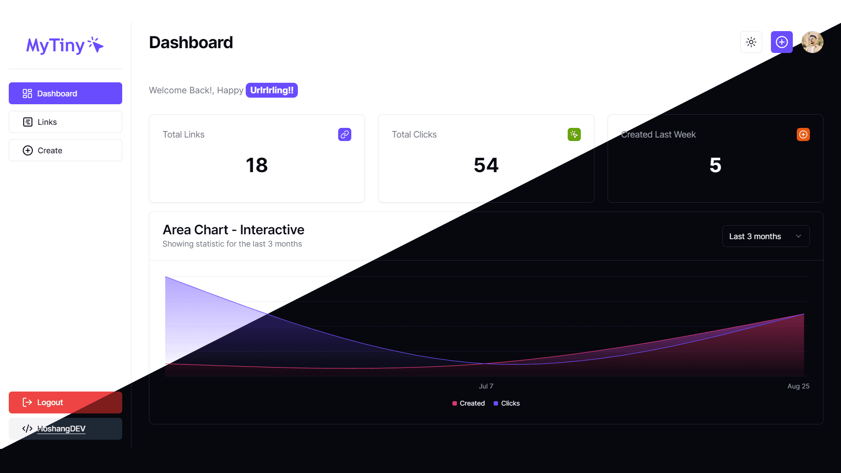
Task: Click the chain link icon for Total Links
Action: [344, 134]
